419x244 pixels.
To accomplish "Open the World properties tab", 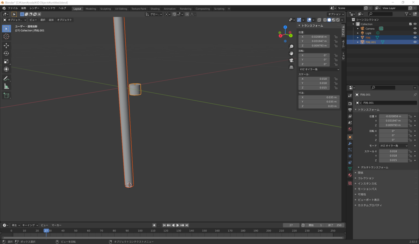I will (350, 129).
